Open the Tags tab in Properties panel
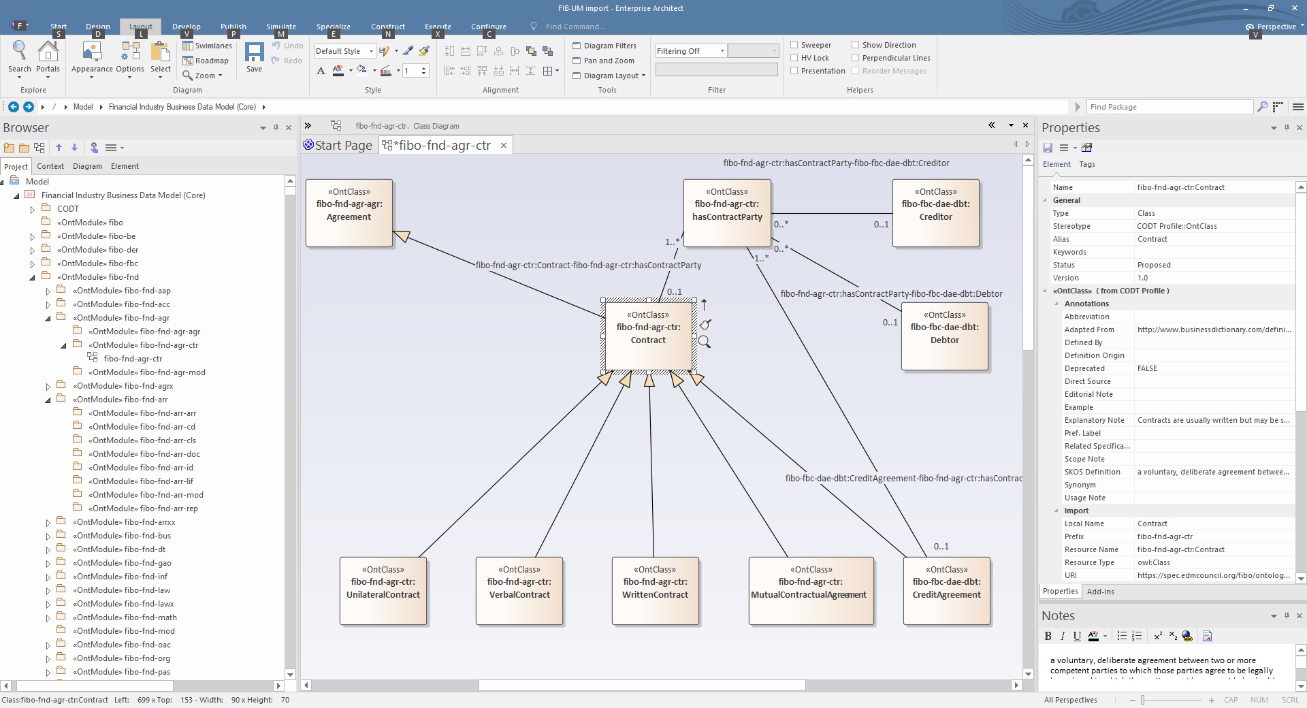Screen dimensions: 1307x708 pos(1087,164)
